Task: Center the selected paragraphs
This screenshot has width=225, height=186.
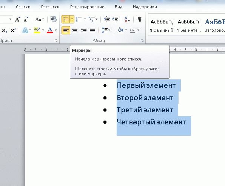Action: point(75,30)
